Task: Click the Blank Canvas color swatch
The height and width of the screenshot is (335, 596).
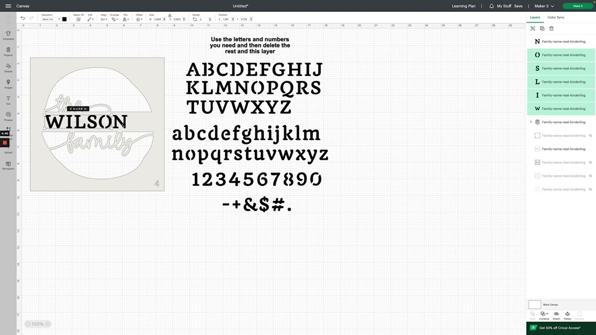Action: 535,305
